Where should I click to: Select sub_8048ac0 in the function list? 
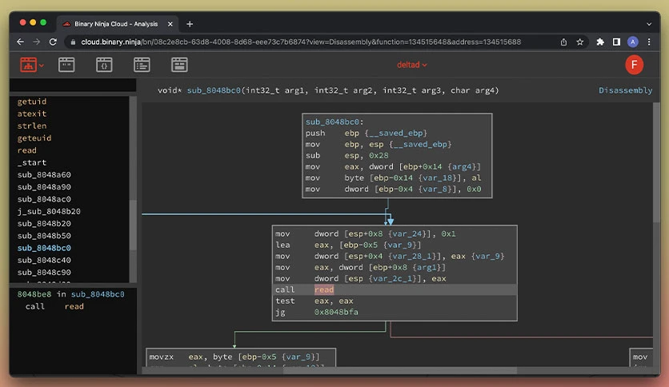tap(44, 199)
